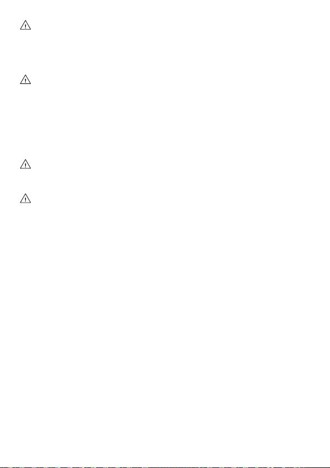This screenshot has height=468, width=330.
Task: Click the topmost warning triangle icon
Action: [25, 25]
